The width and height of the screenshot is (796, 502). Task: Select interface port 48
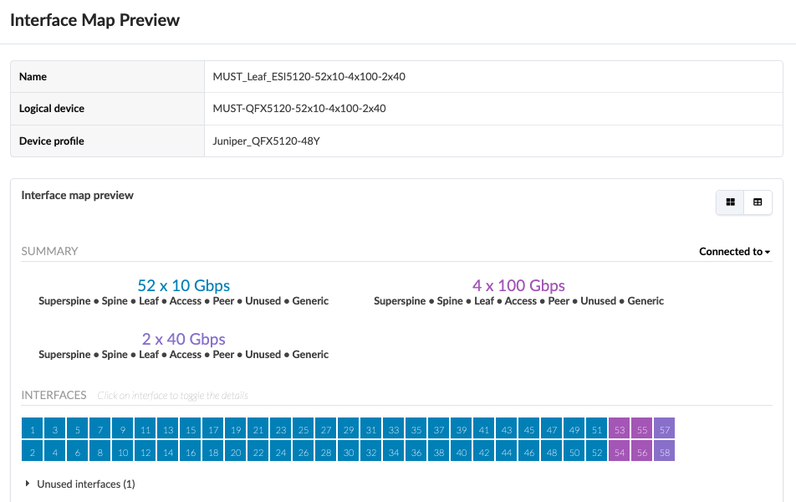[552, 451]
